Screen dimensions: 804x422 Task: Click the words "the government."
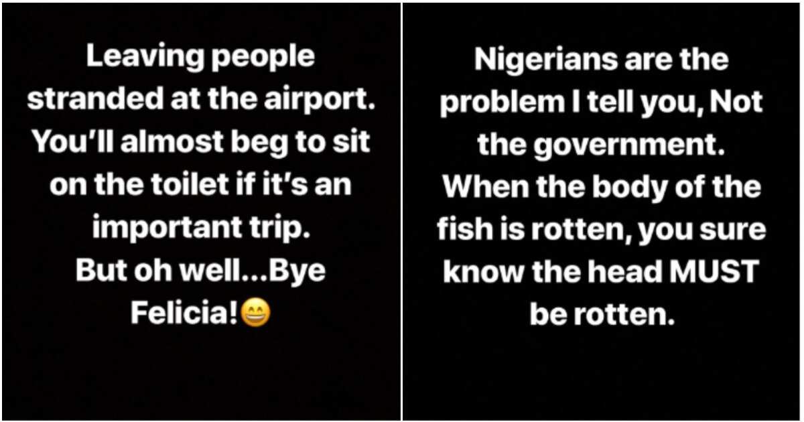[602, 145]
